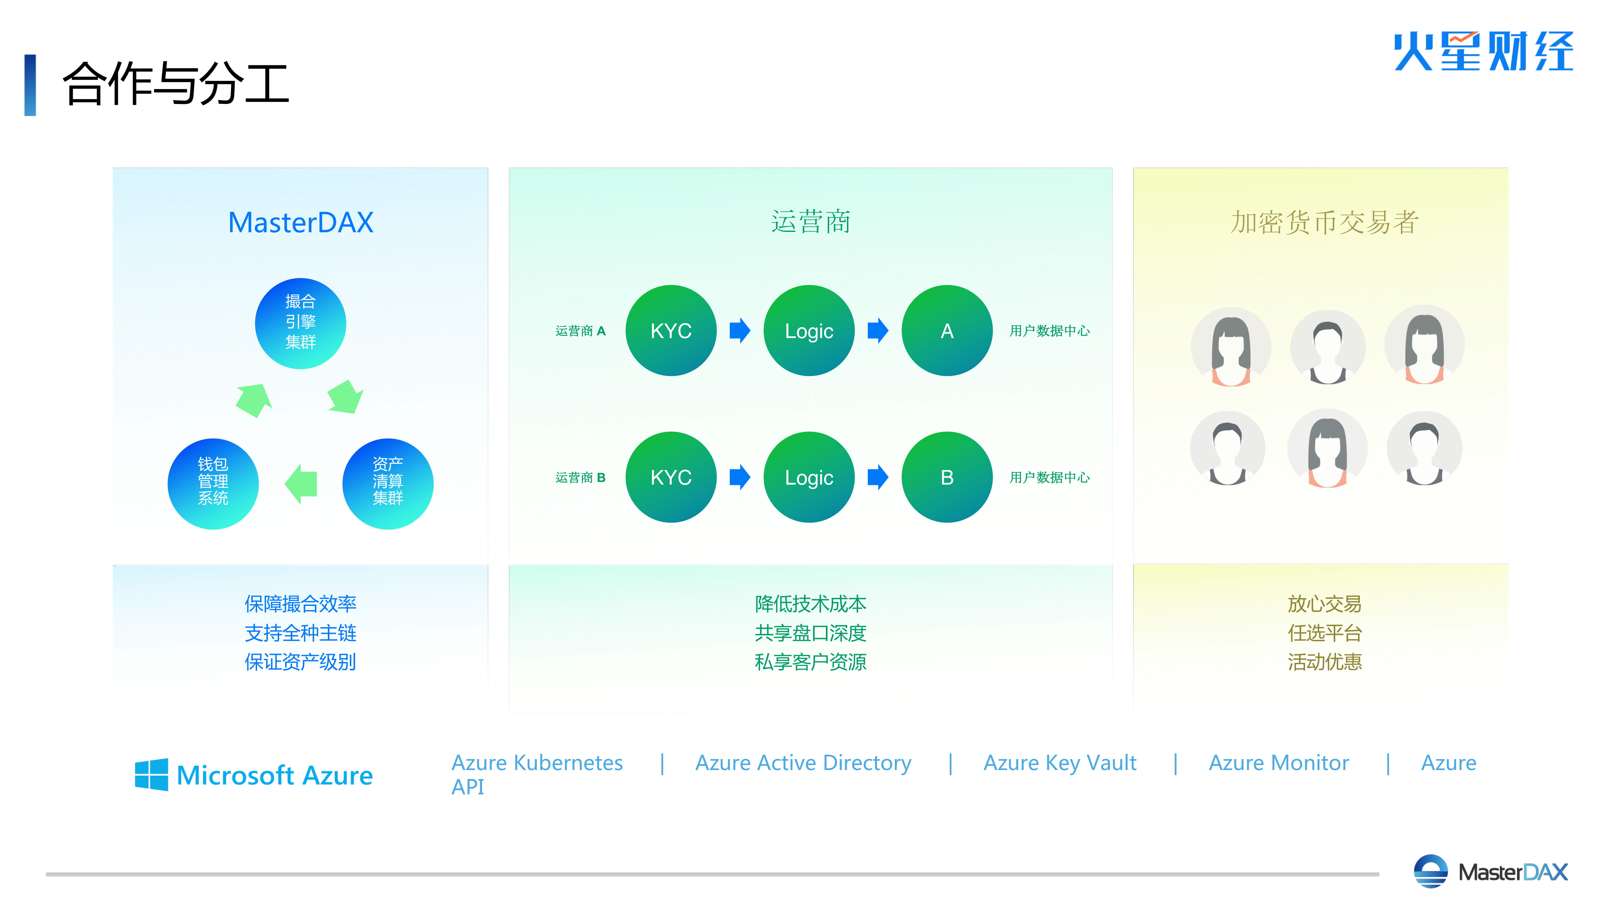Click the Azure Kubernetes API label
Screen dimensions: 1622x912
(x=537, y=774)
